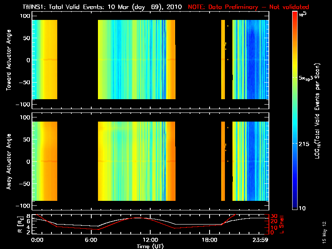Click the red top end of the color bar
Image resolution: width=332 pixels, height=249 pixels.
point(295,14)
